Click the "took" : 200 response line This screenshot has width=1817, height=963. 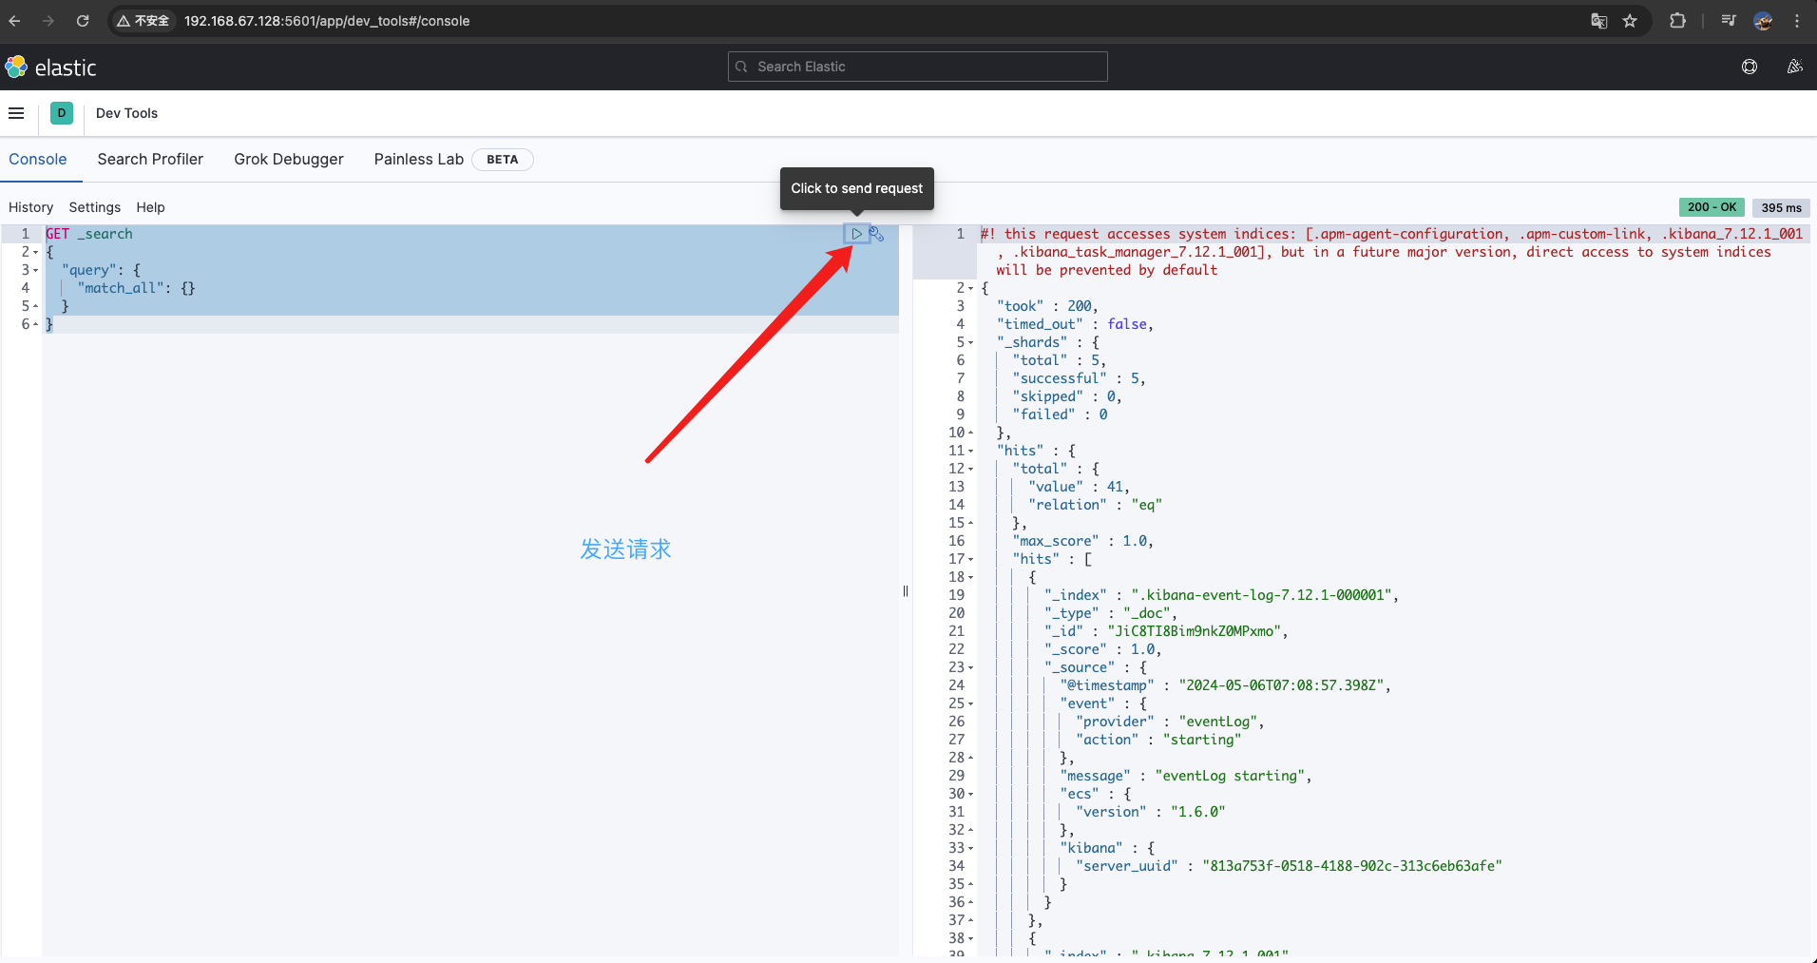pyautogui.click(x=1047, y=306)
